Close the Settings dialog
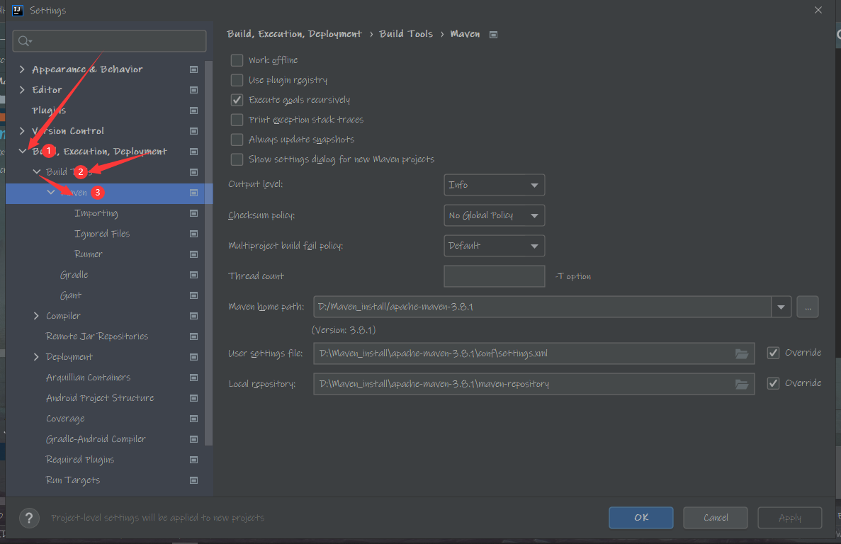The height and width of the screenshot is (544, 841). coord(818,10)
